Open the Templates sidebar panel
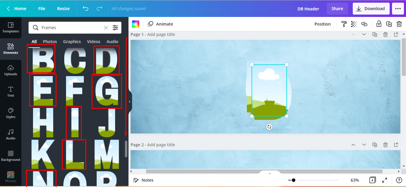The height and width of the screenshot is (187, 406). [x=11, y=28]
